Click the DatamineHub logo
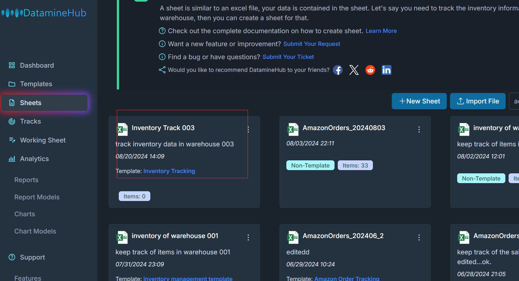This screenshot has height=281, width=519. [44, 13]
